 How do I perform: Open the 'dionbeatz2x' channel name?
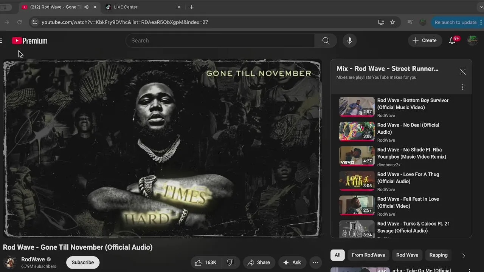(x=389, y=165)
